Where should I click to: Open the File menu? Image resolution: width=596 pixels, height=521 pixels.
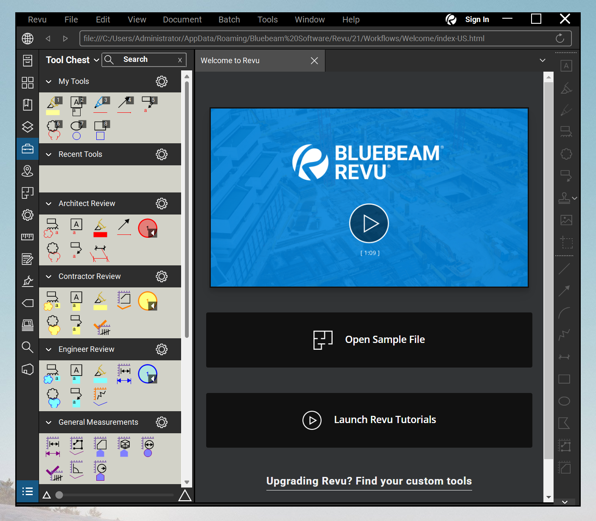coord(71,20)
